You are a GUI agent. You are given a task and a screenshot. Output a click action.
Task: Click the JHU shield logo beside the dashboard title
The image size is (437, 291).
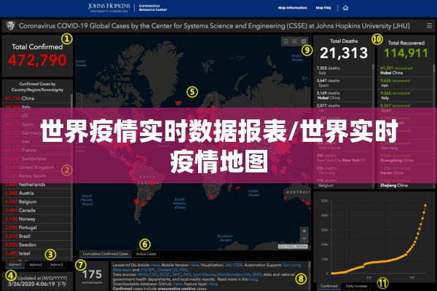coord(11,25)
